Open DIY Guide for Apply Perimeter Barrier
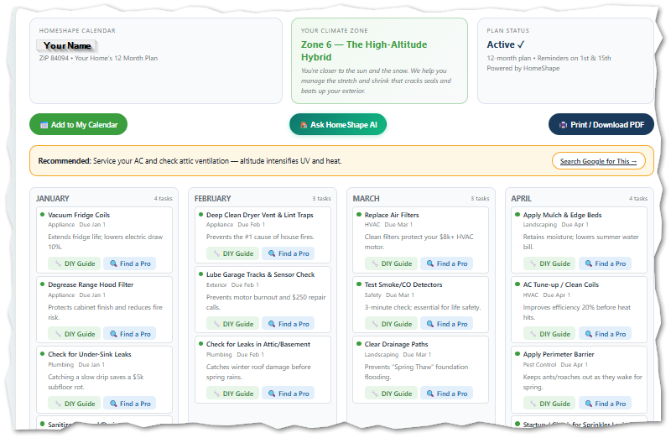The image size is (671, 438). [549, 404]
